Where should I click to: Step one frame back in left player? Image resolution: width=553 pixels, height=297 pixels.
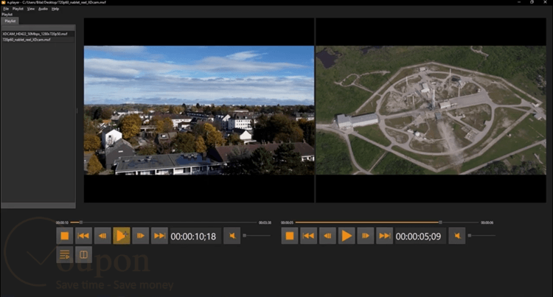(x=102, y=236)
